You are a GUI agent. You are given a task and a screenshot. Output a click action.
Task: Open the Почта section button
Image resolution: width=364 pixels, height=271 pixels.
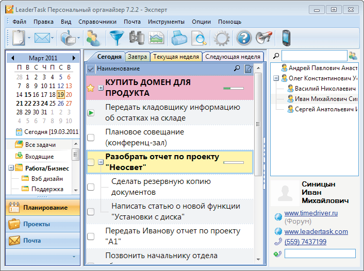(43, 241)
